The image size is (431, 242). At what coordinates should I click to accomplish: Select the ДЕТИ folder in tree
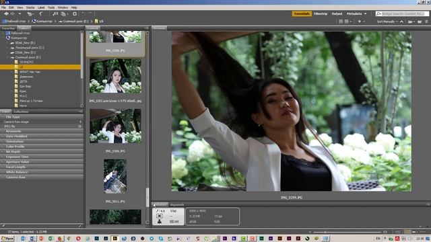tap(24, 81)
